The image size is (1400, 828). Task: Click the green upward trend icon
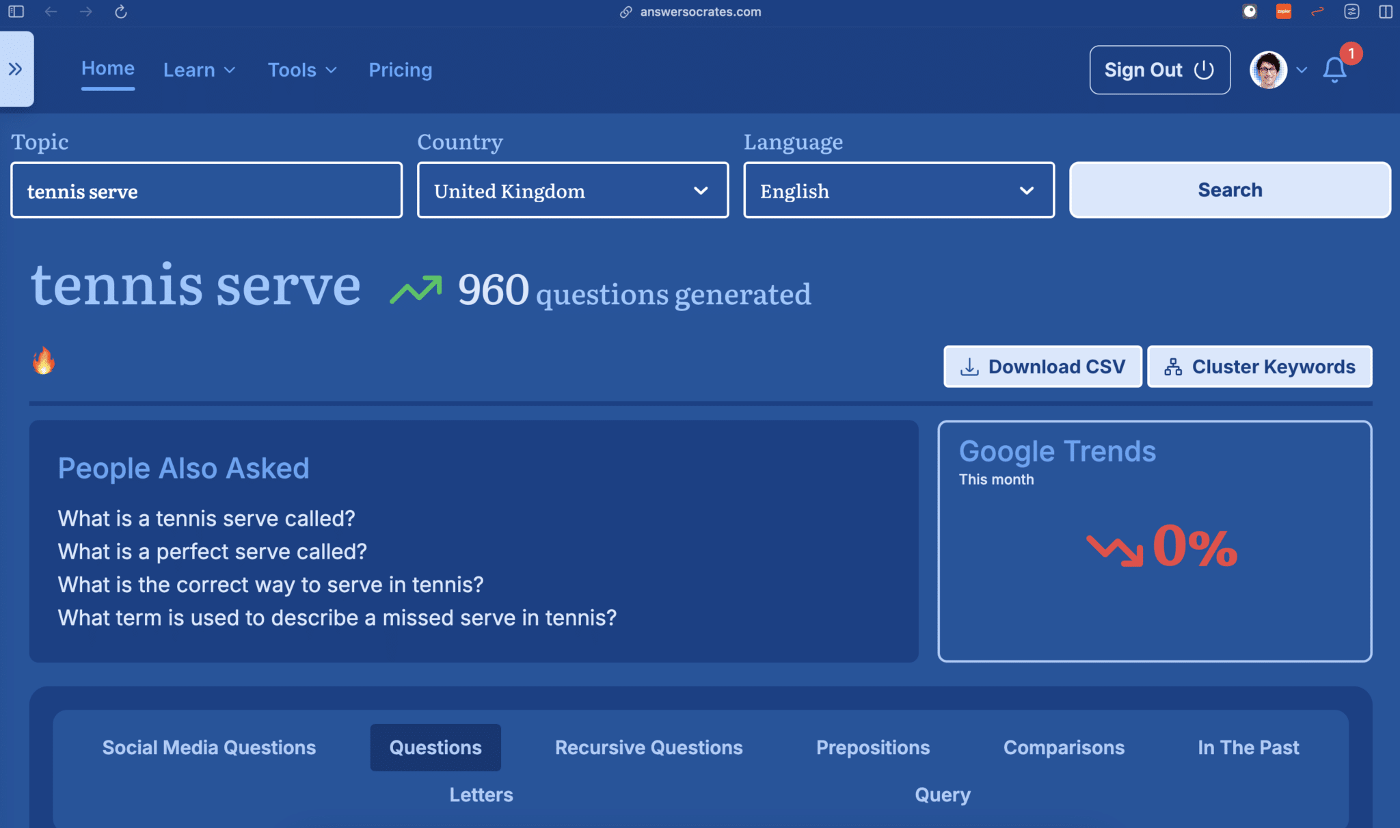pos(416,289)
